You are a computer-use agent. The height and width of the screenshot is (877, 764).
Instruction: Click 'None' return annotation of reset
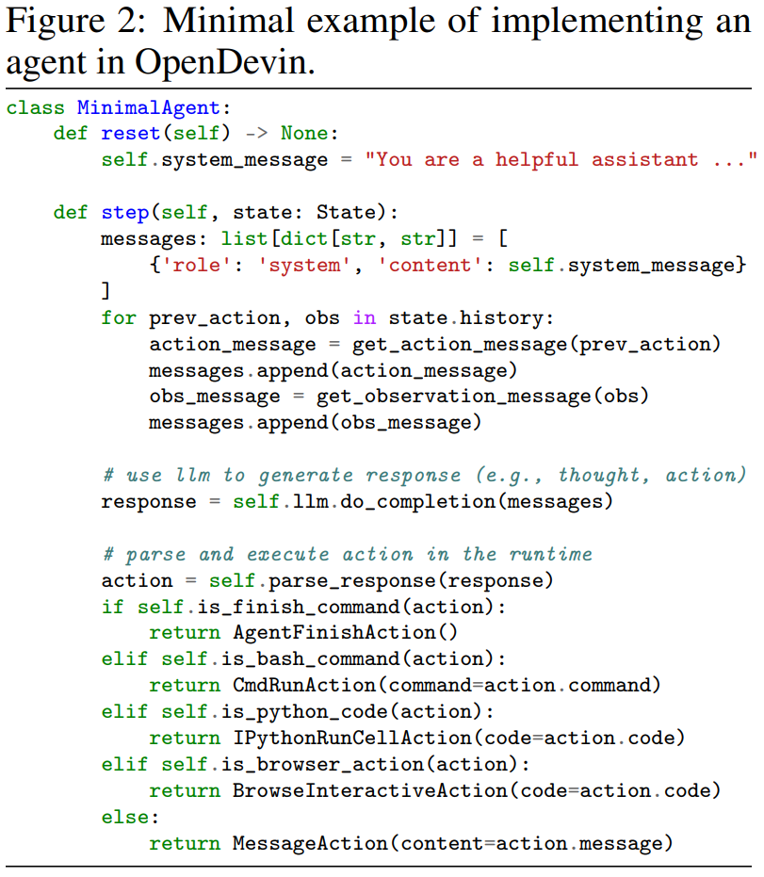click(x=304, y=133)
